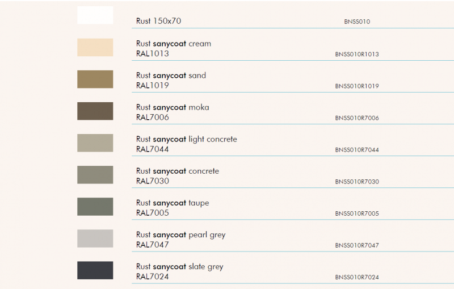Pick the pearl grey RAL7047 swatch
This screenshot has height=289, width=454.
click(95, 238)
